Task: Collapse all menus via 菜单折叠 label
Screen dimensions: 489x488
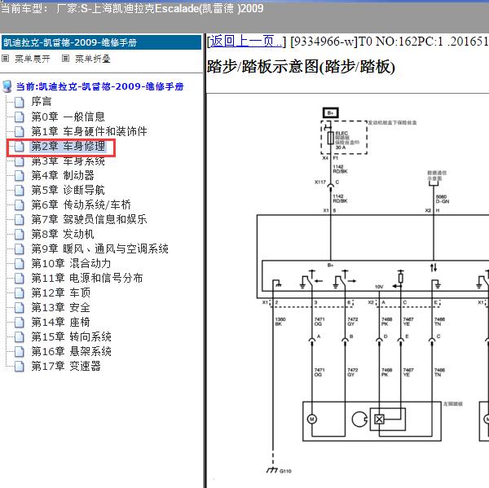Action: 93,59
